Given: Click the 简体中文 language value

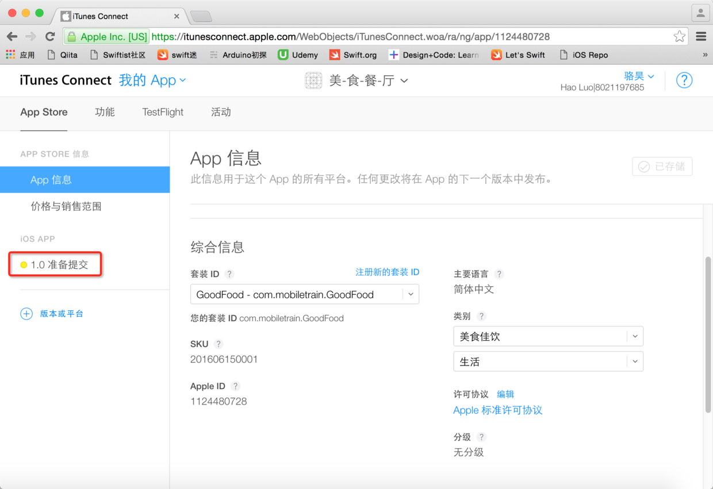Looking at the screenshot, I should click(x=474, y=289).
